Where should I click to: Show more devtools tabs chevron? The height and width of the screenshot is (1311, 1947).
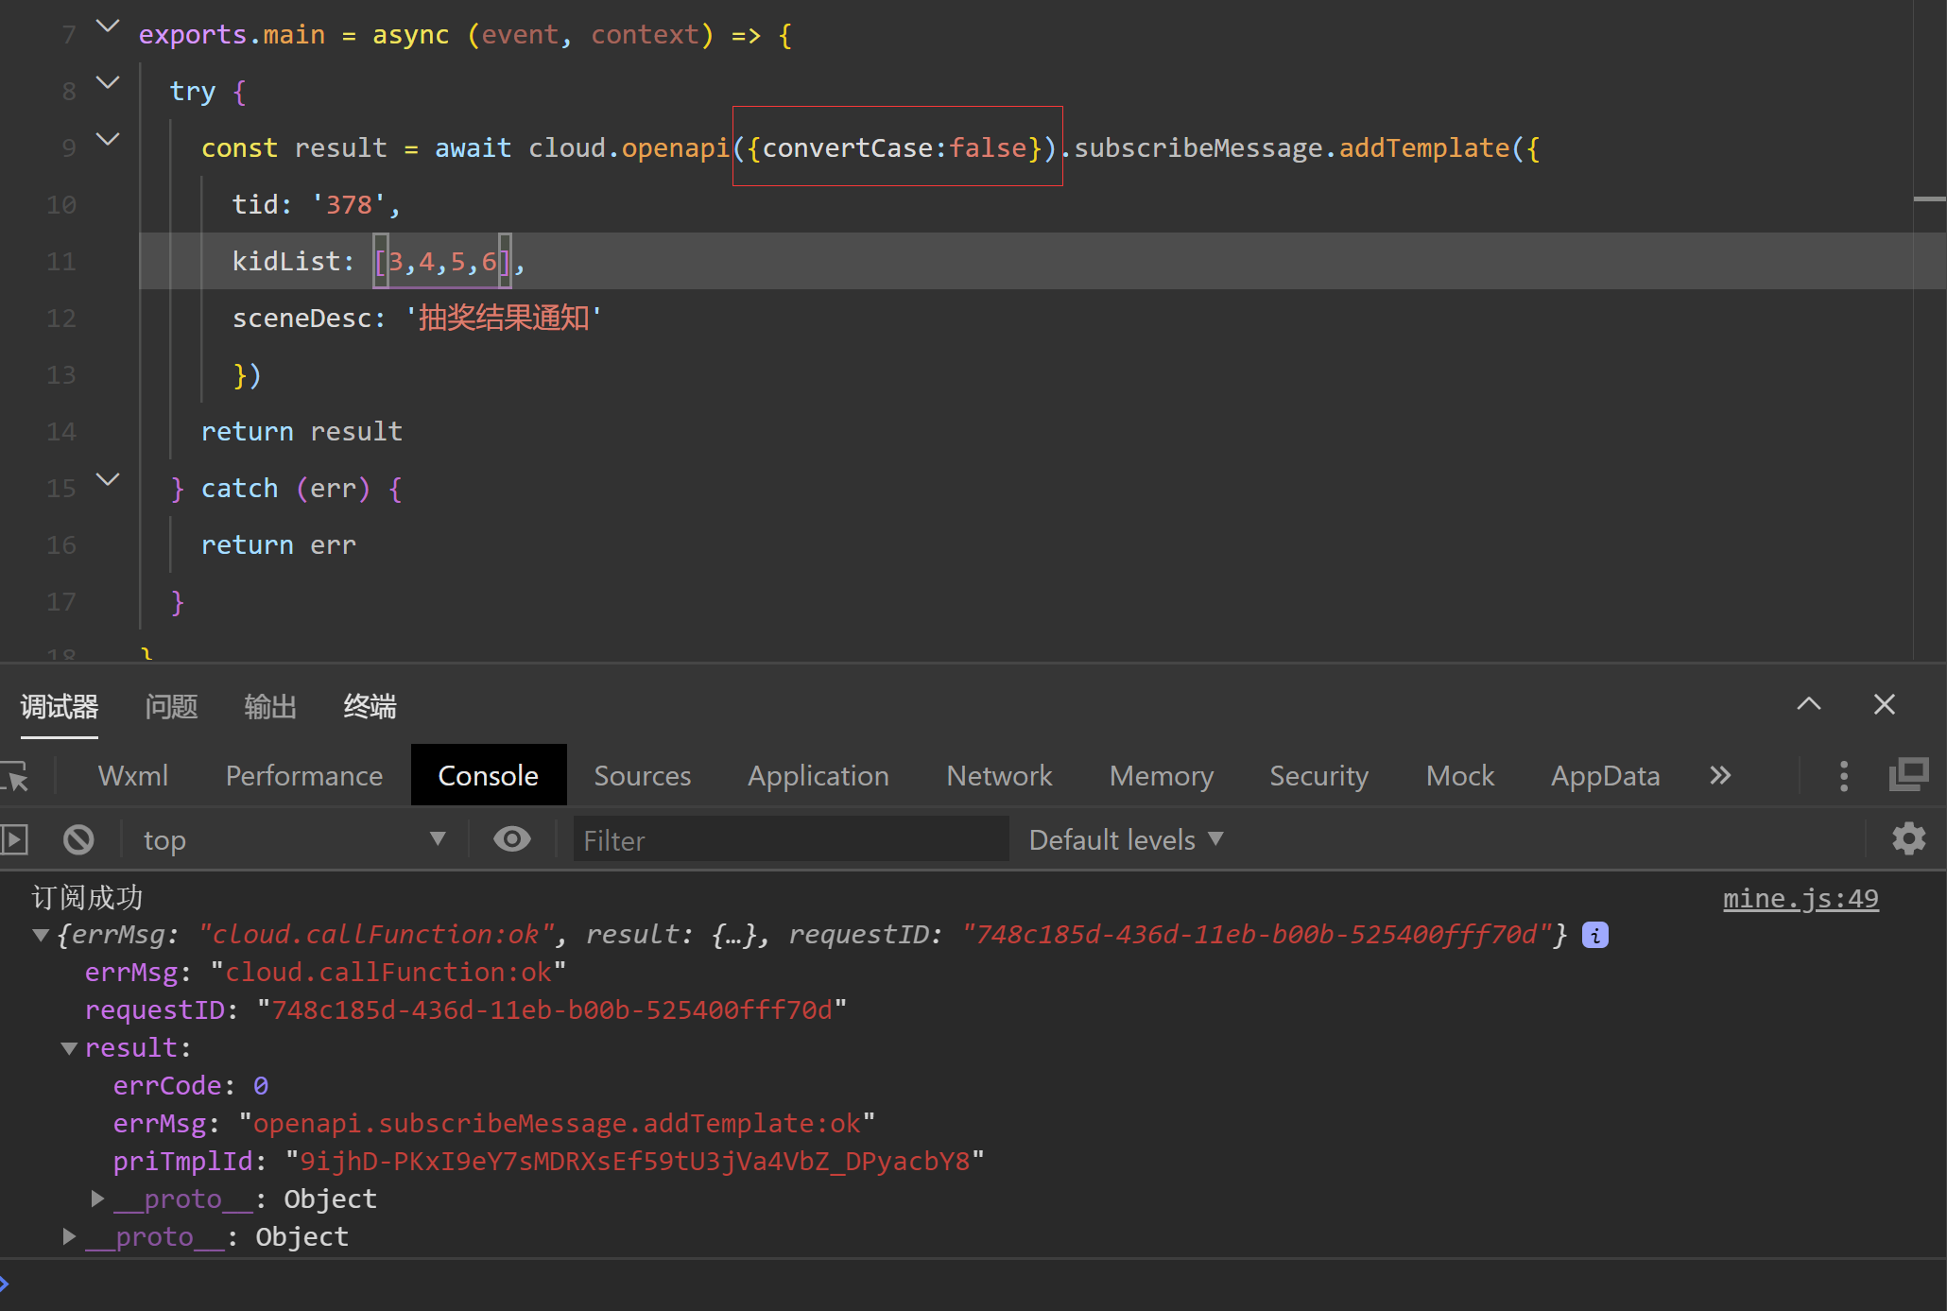point(1720,776)
